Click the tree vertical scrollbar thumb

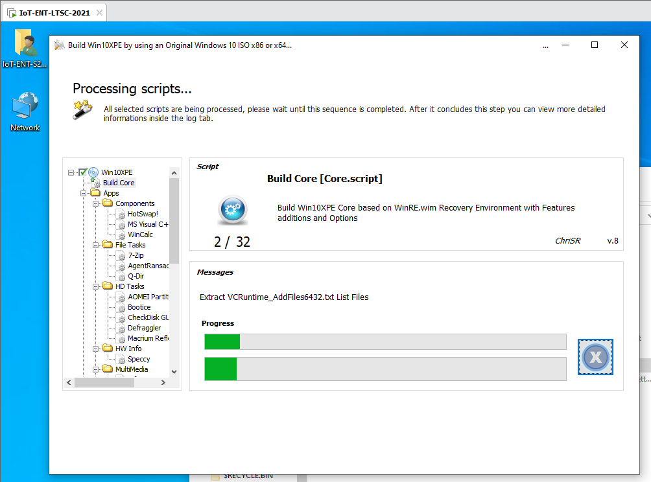(x=174, y=221)
